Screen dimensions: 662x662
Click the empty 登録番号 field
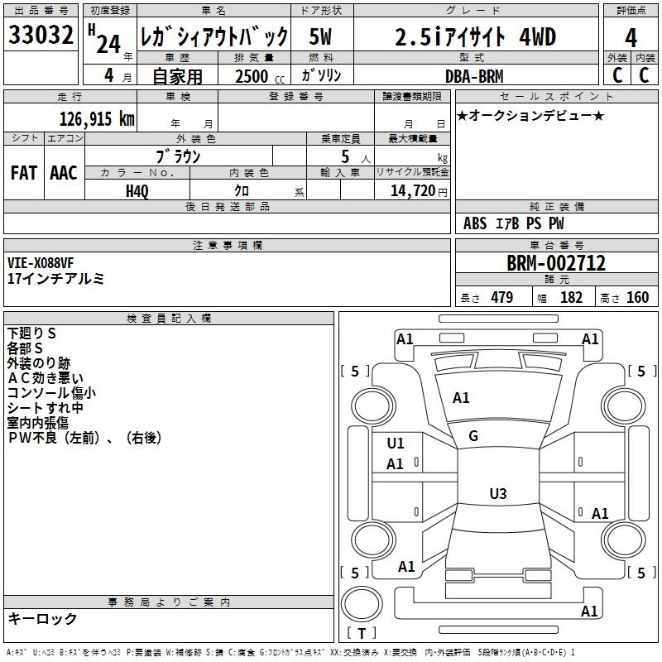(296, 117)
